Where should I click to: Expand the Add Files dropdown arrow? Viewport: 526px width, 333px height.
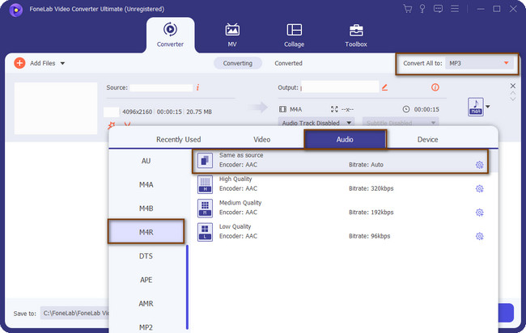tap(62, 63)
